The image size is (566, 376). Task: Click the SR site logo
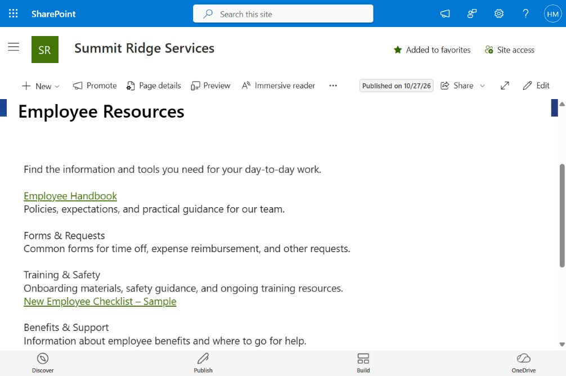(45, 50)
